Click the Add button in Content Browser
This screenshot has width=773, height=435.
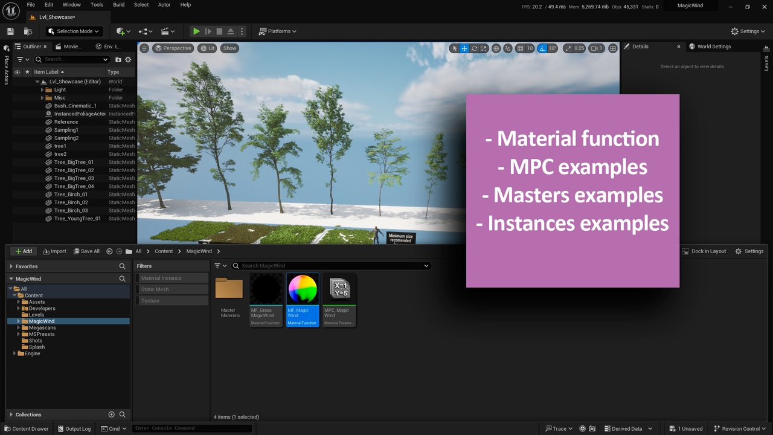[24, 251]
